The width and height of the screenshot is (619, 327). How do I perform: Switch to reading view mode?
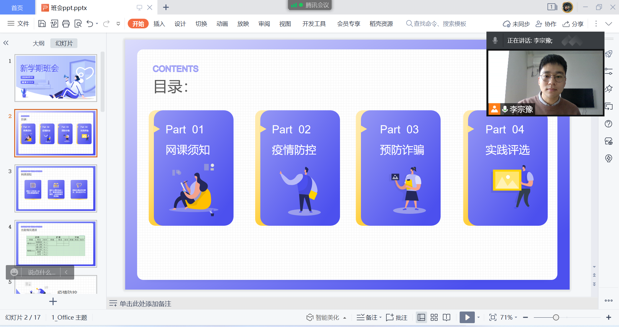(446, 317)
